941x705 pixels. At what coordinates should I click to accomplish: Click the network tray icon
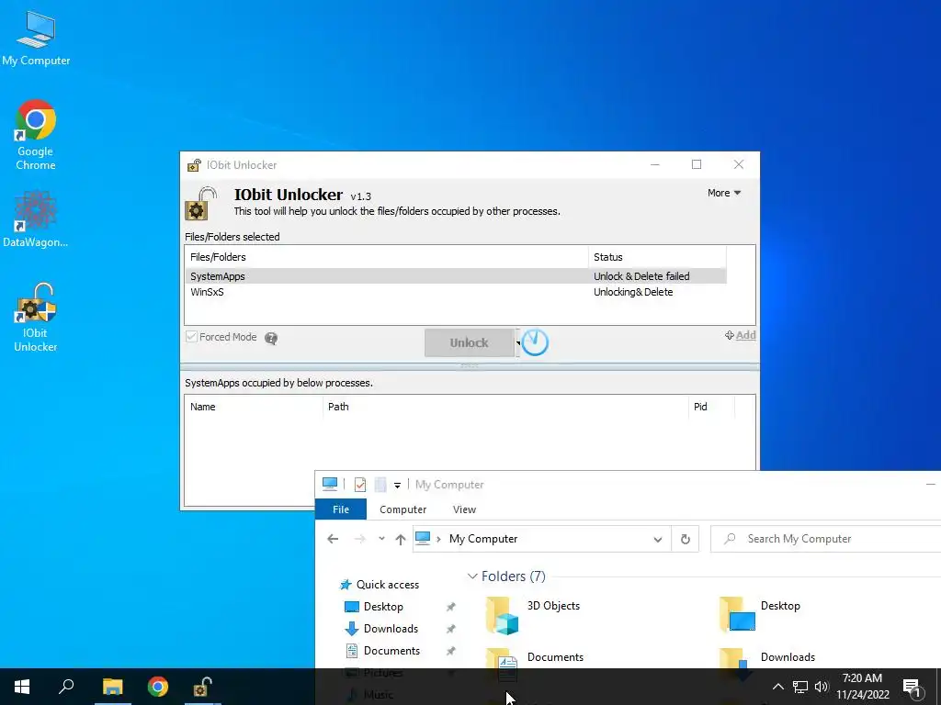pos(800,687)
